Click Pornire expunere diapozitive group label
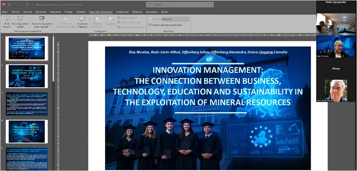357x171 pixels. tap(28, 31)
